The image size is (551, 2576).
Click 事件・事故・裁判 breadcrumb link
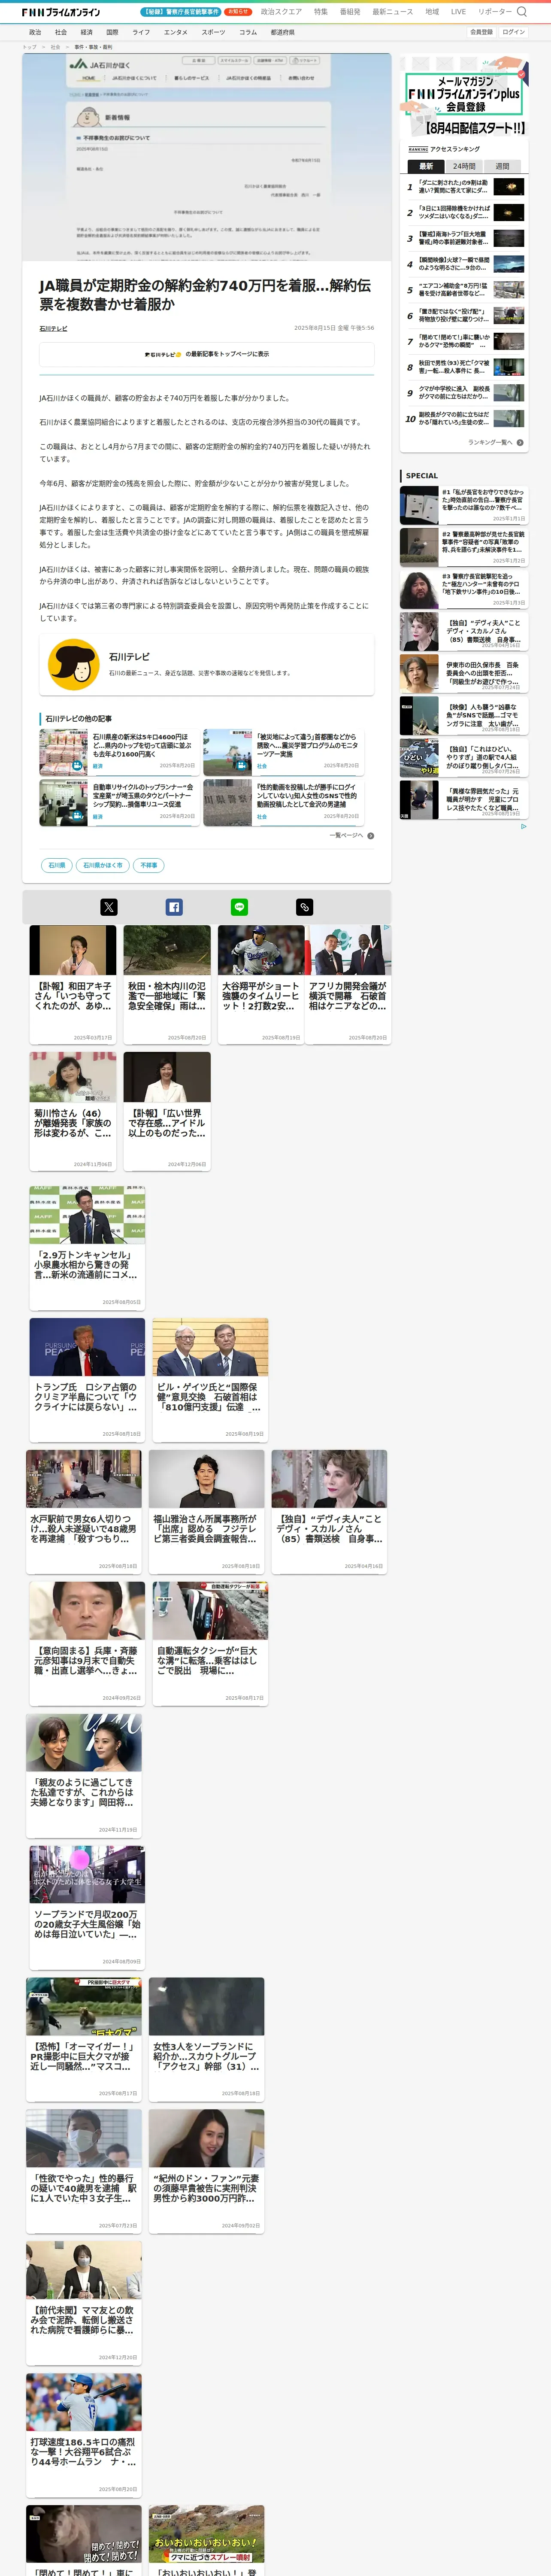(x=93, y=47)
